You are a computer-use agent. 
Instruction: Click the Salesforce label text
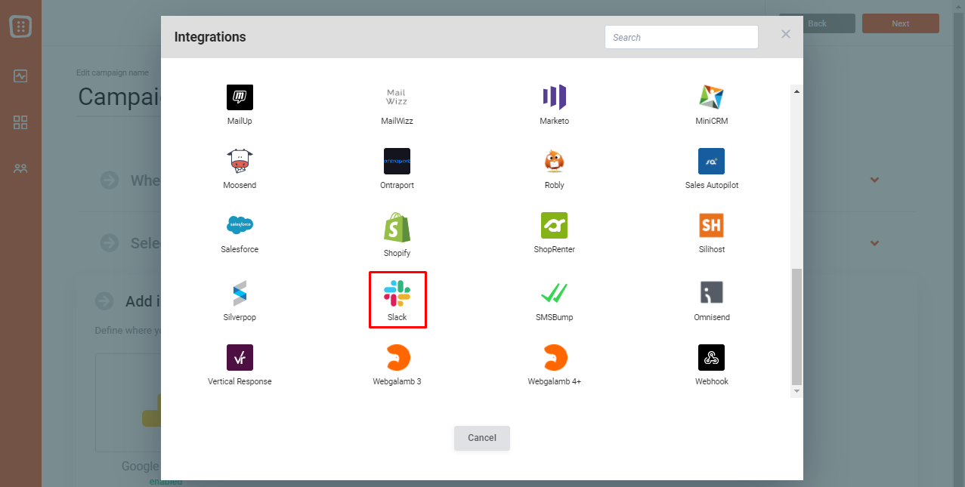tap(240, 249)
